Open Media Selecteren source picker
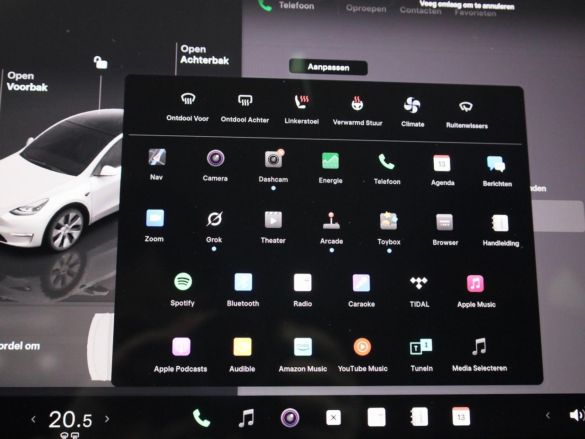The height and width of the screenshot is (439, 585). pyautogui.click(x=479, y=355)
